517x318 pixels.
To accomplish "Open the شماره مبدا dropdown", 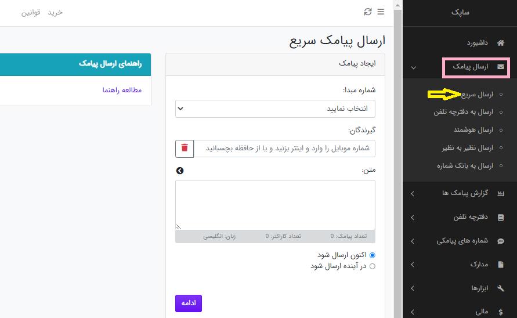I will 275,109.
